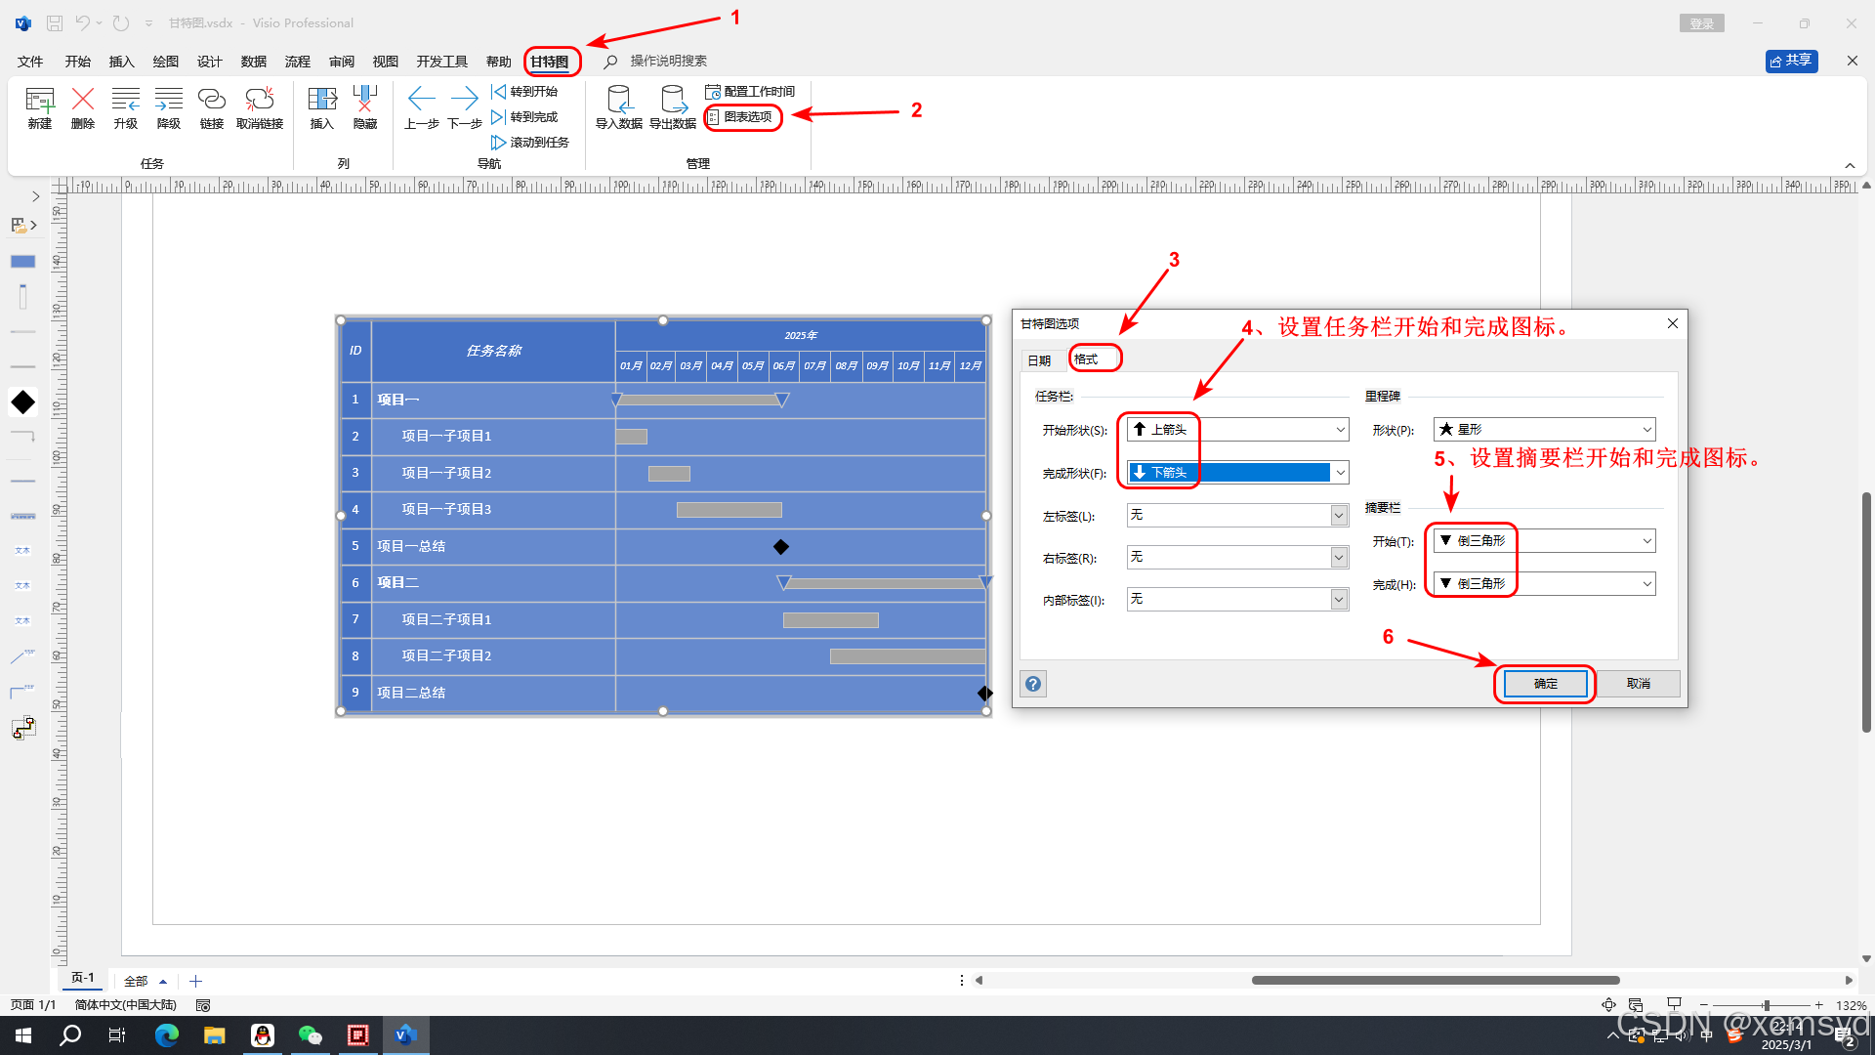
Task: Open the Gantt Chart (甘特图) ribbon tab
Action: point(550,62)
